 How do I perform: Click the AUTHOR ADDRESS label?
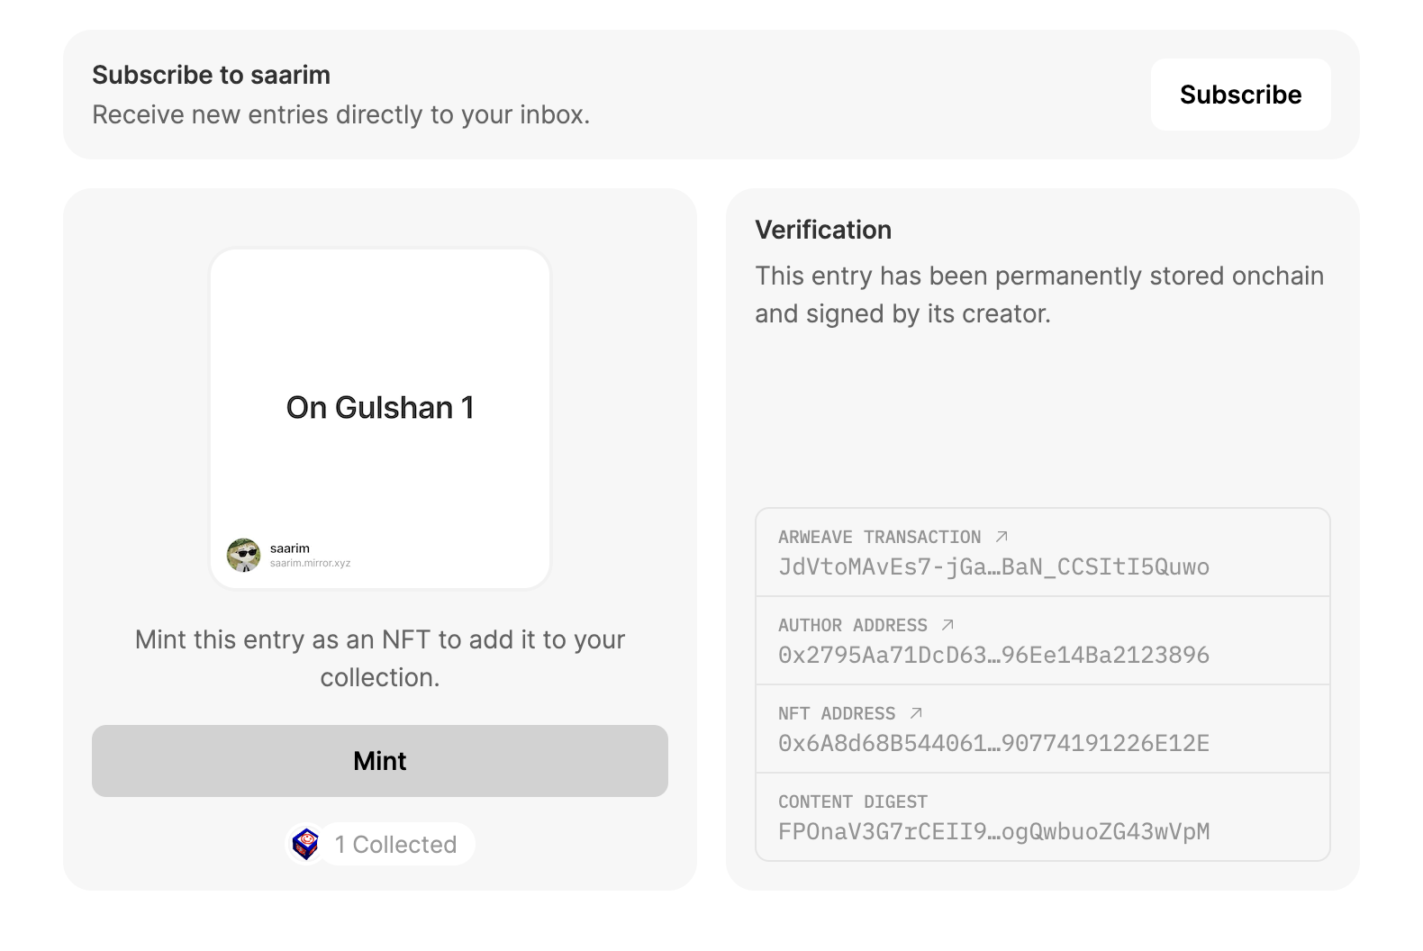coord(852,625)
